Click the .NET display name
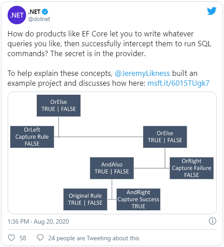The image size is (224, 247). (x=34, y=12)
